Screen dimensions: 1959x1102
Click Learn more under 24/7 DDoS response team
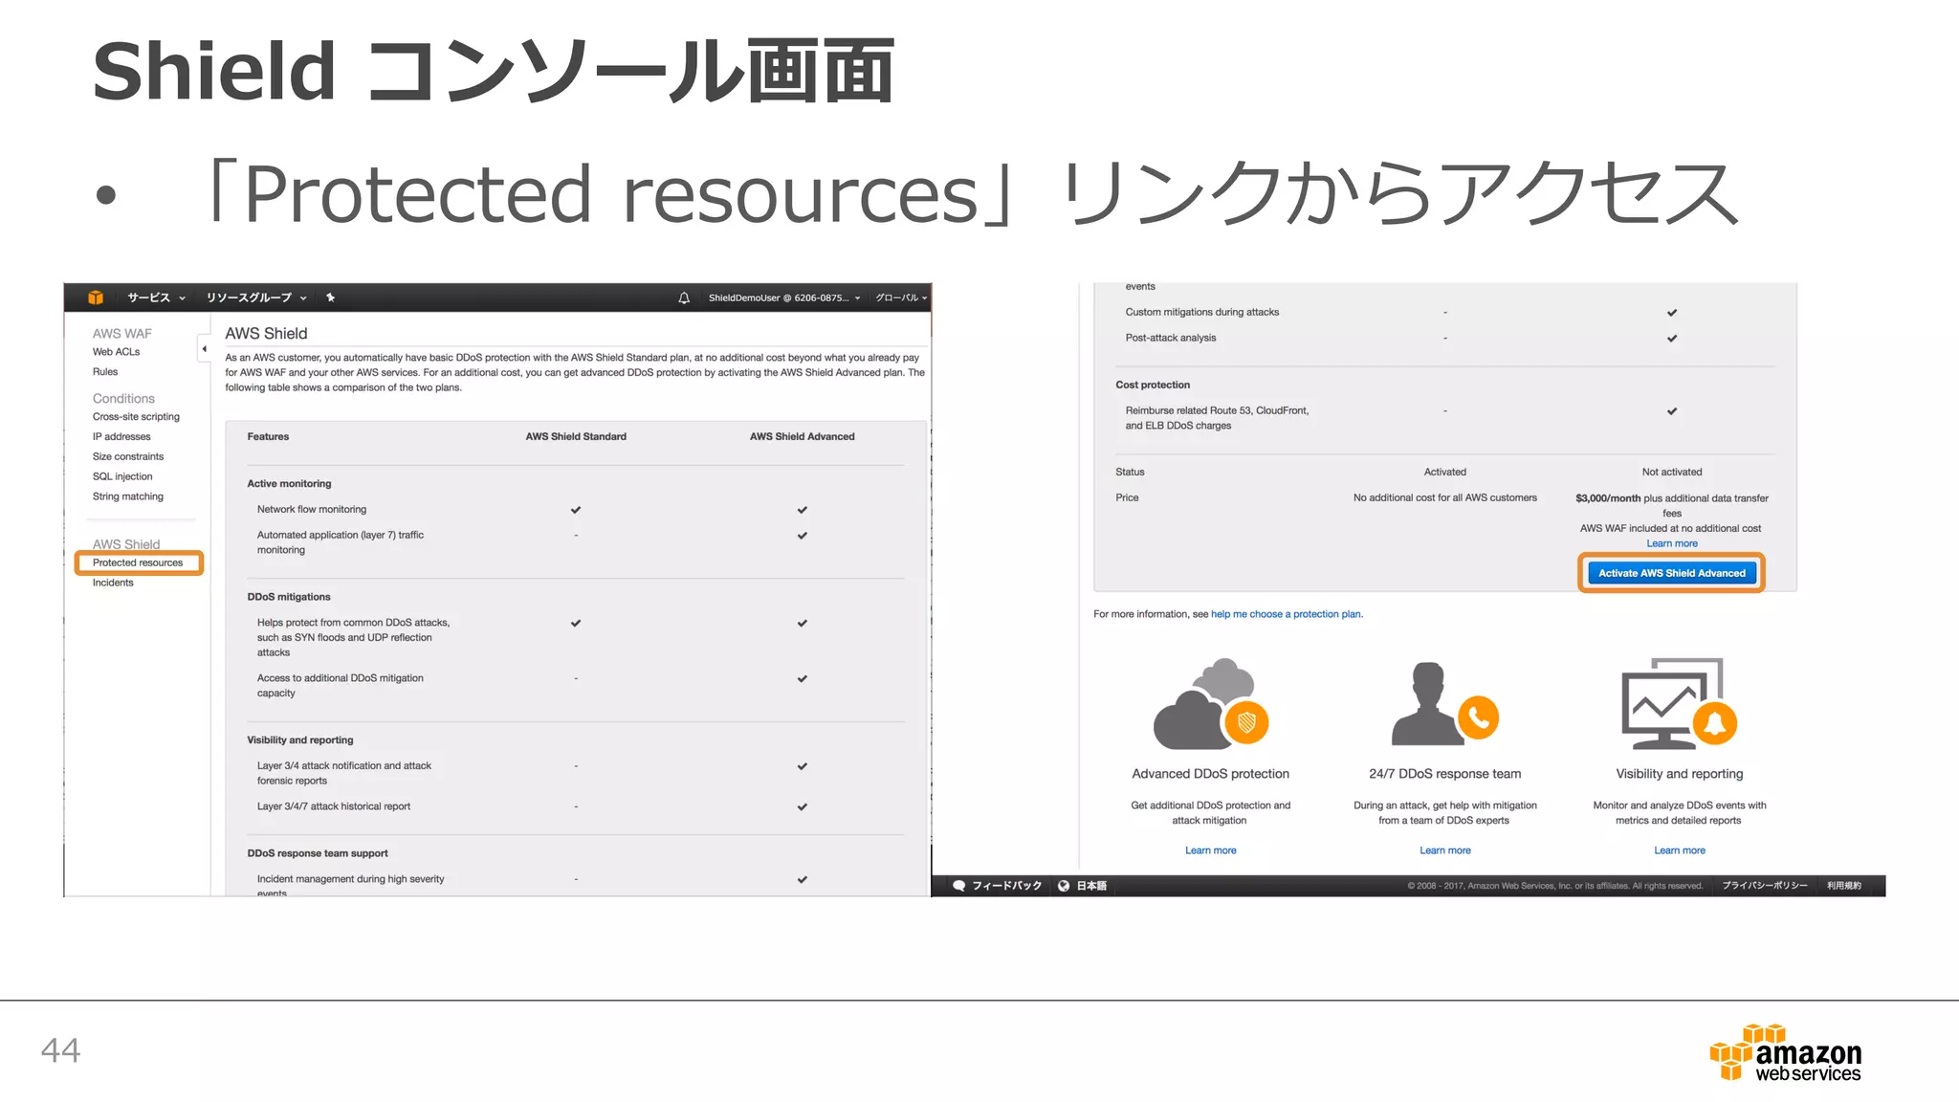pyautogui.click(x=1444, y=850)
